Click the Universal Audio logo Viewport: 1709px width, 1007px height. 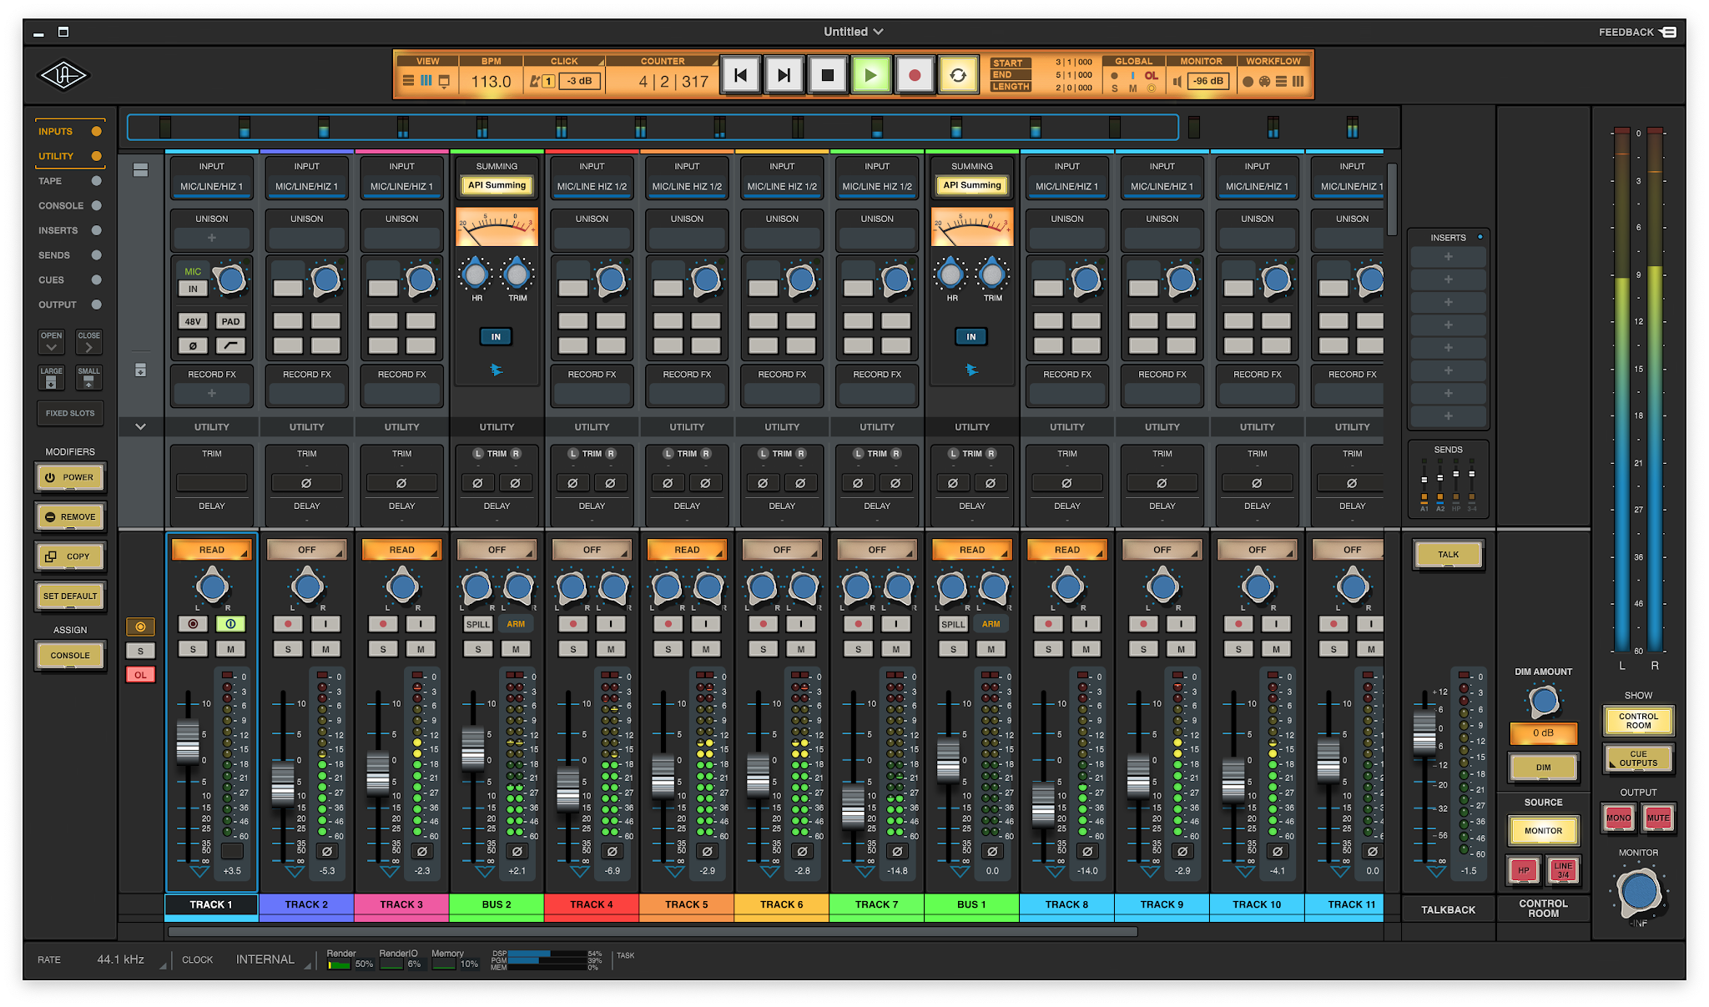click(x=63, y=76)
